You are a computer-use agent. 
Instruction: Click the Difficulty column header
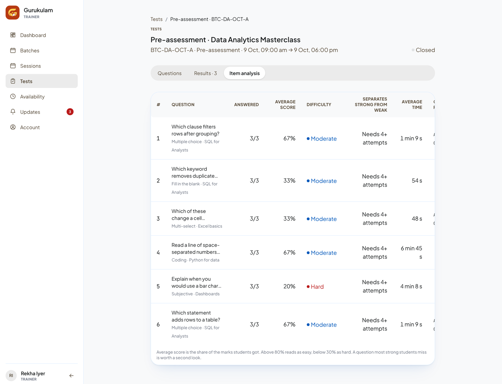pyautogui.click(x=319, y=105)
